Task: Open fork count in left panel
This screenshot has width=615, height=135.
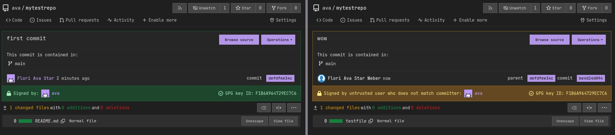Action: [296, 8]
